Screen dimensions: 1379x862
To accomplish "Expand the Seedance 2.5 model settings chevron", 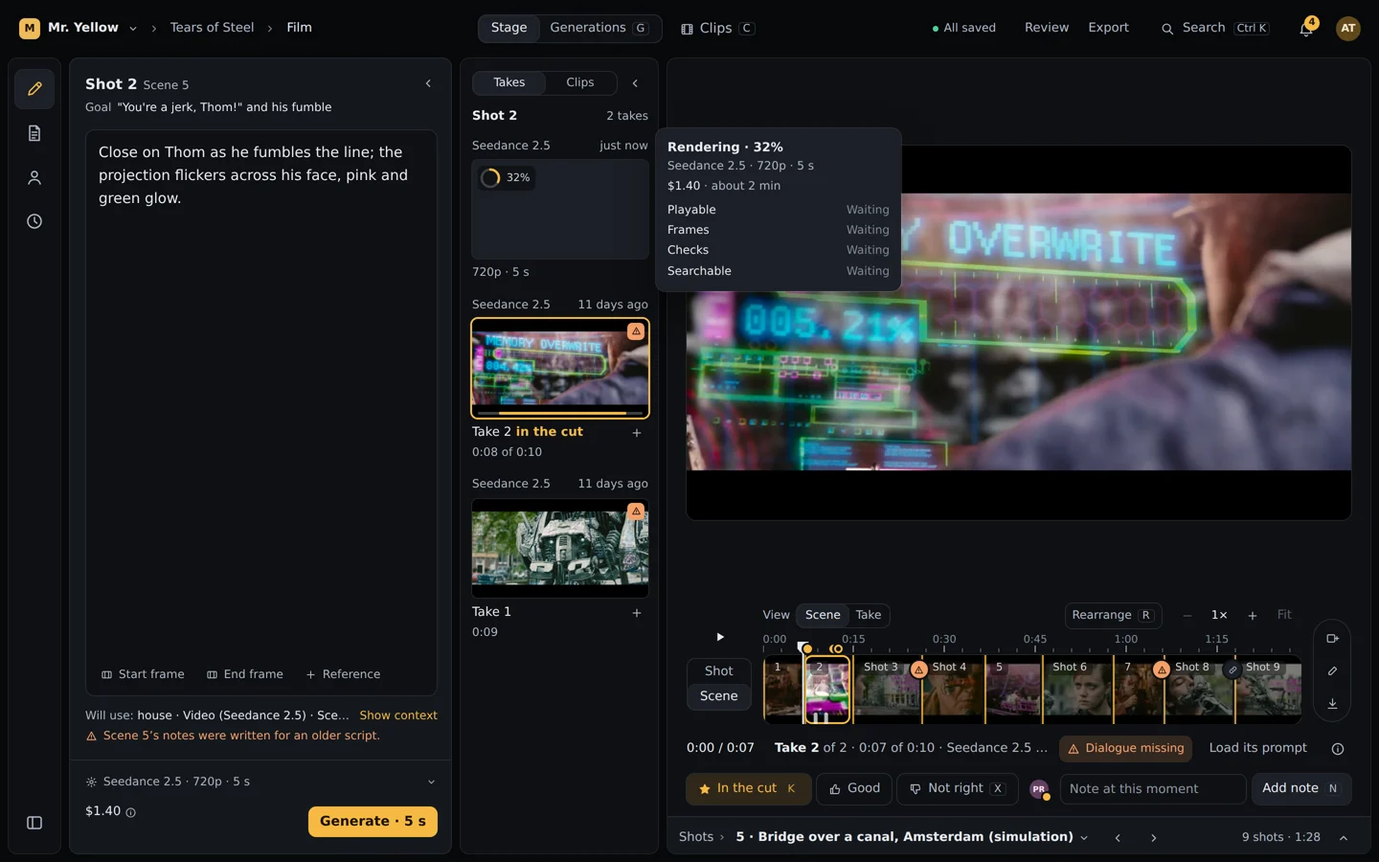I will click(x=431, y=782).
